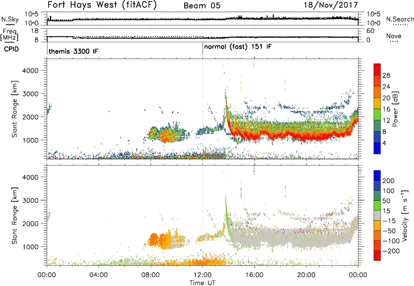
Task: Click the 'Power [dB]' colorbar label
Action: pos(395,109)
